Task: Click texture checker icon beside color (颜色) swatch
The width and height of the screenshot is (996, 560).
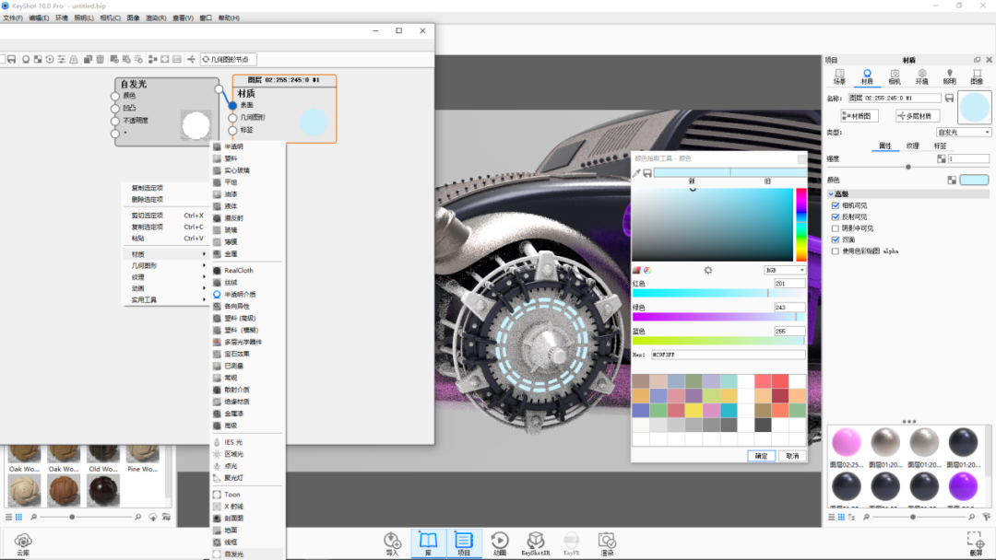Action: pyautogui.click(x=952, y=181)
